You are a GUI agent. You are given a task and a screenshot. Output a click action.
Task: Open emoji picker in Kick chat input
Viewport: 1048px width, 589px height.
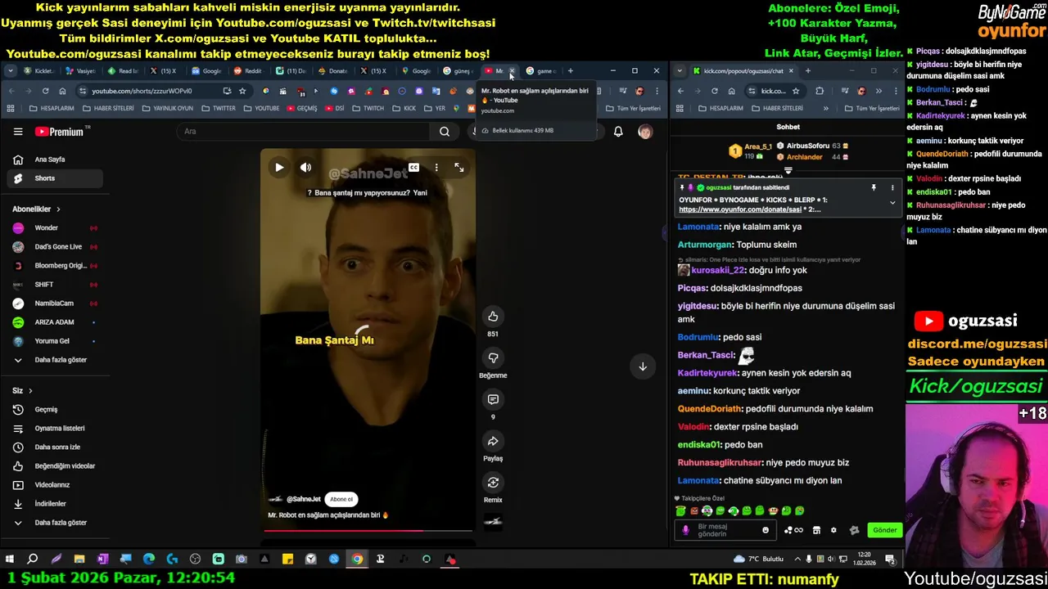pos(766,530)
